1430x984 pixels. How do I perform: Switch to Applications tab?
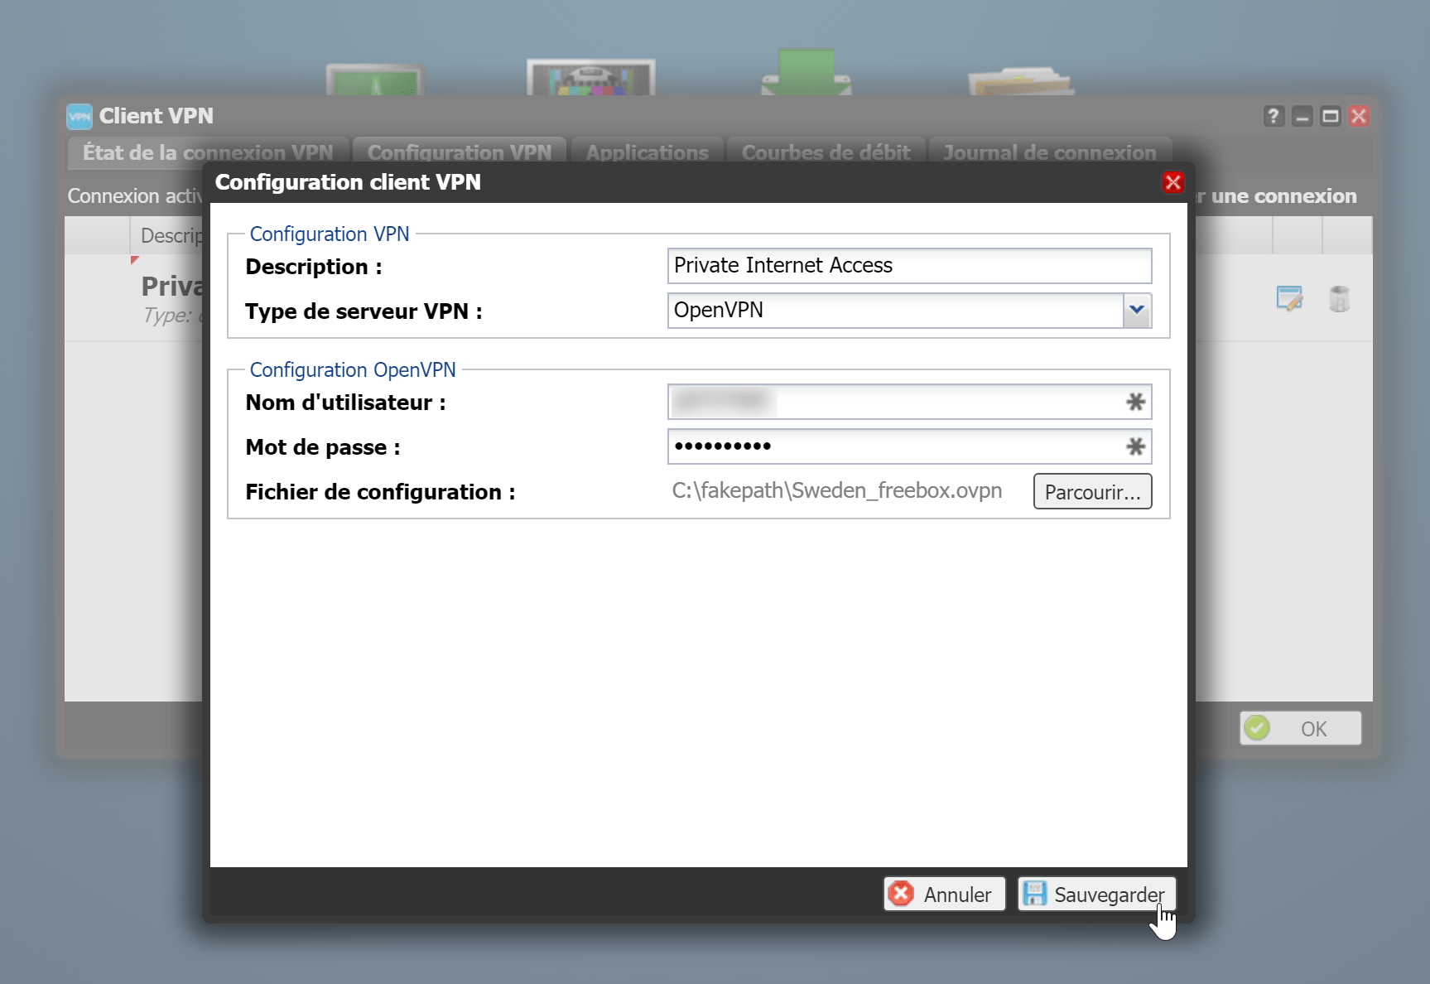(x=648, y=152)
